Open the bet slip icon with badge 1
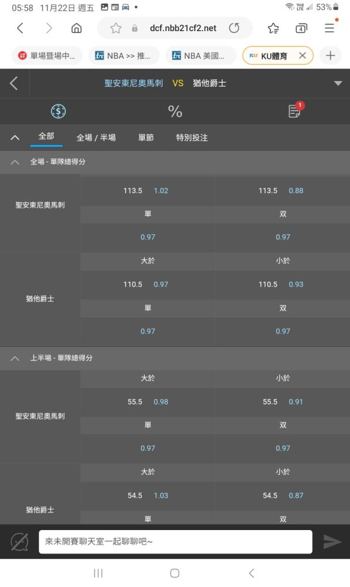The height and width of the screenshot is (587, 350). 295,110
